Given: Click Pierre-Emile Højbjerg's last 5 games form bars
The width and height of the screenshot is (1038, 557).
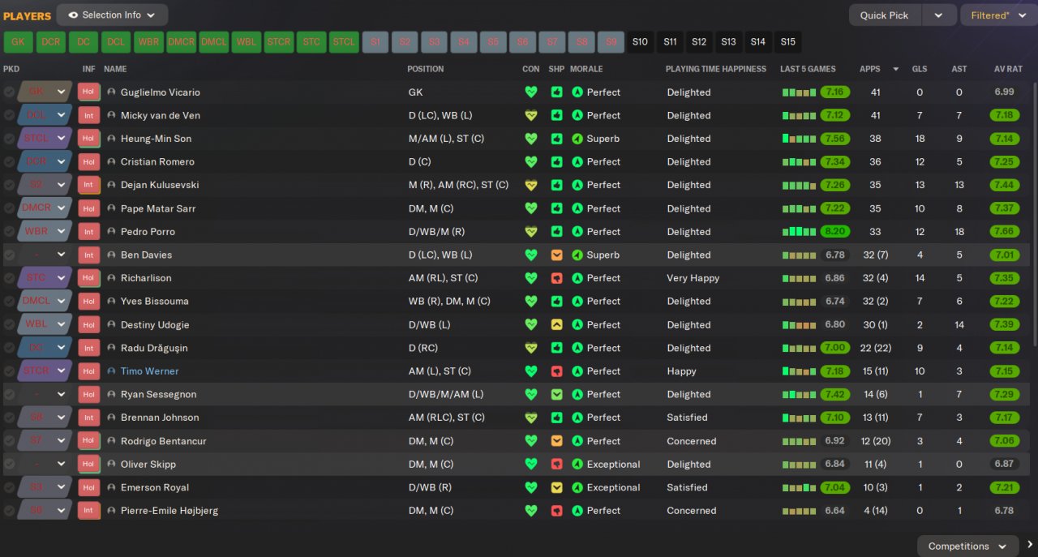Looking at the screenshot, I should (799, 511).
